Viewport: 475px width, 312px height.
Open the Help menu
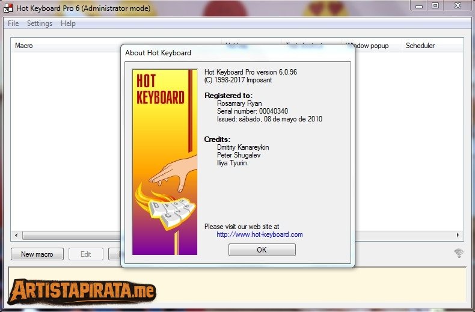tap(68, 23)
